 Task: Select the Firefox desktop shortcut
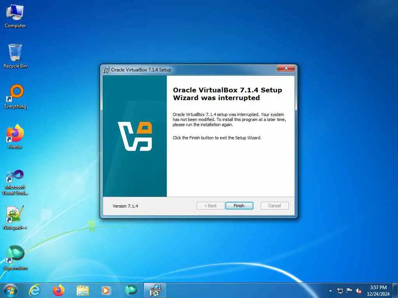tap(15, 137)
